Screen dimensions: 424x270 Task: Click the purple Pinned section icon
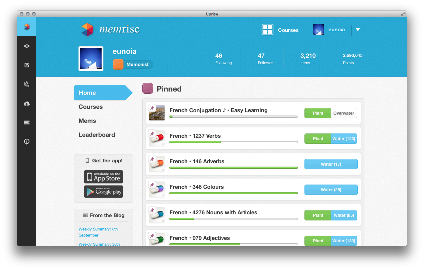tap(148, 88)
